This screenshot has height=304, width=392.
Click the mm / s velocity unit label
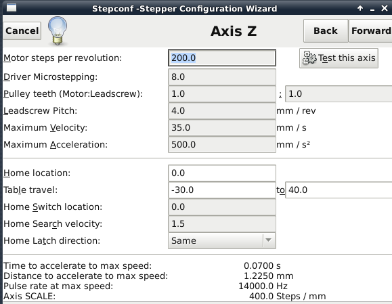(292, 127)
